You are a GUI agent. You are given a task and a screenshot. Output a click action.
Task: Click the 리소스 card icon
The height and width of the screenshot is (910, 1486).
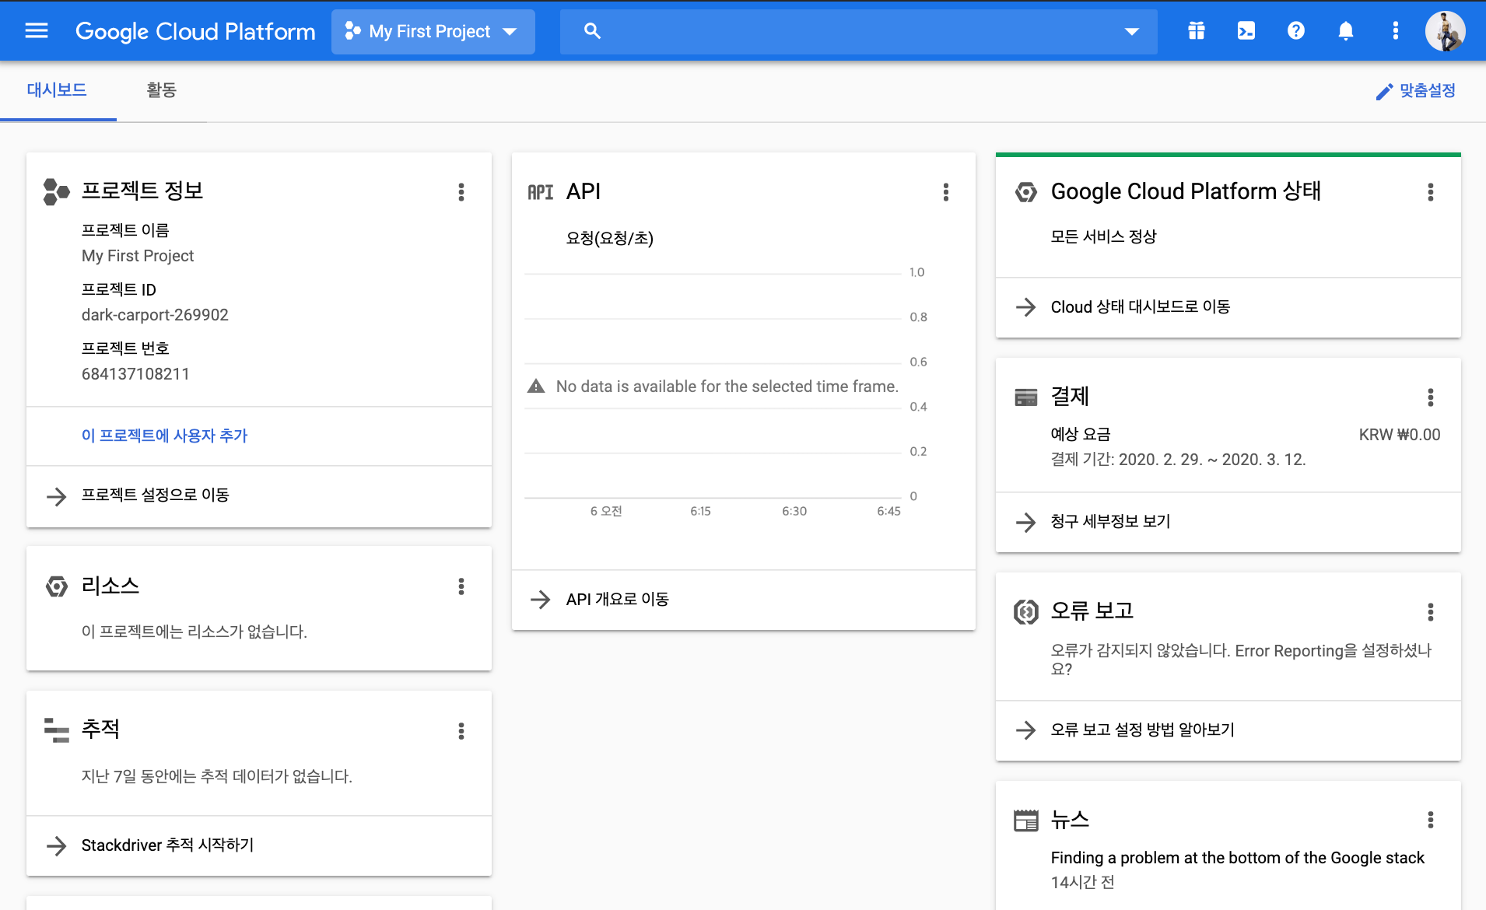pos(57,586)
